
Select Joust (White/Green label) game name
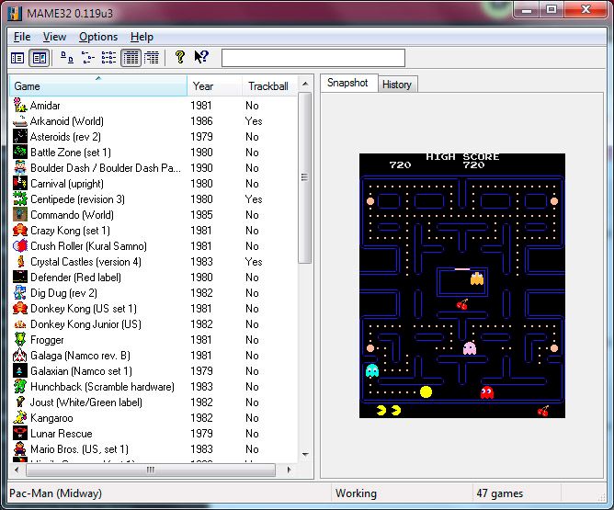[x=86, y=402]
